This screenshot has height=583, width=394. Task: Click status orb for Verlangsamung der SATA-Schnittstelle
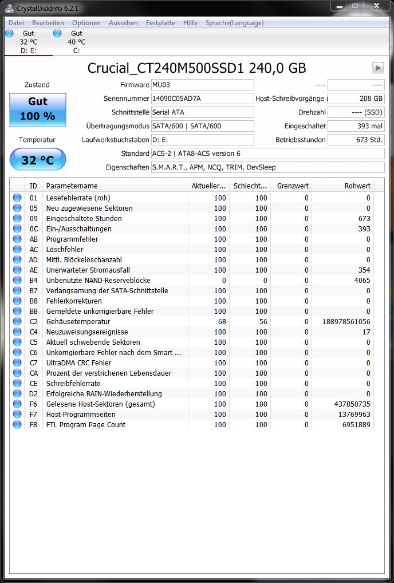[x=17, y=290]
